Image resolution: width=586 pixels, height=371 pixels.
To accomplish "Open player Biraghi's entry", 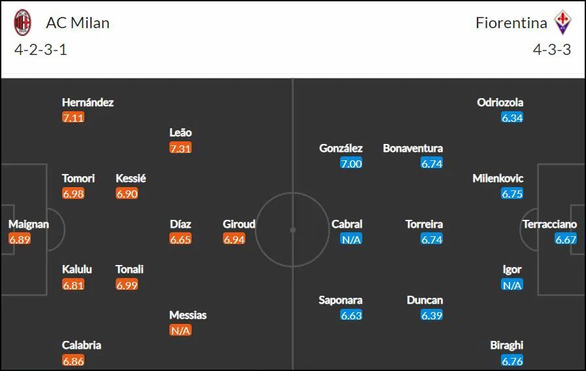I will point(506,345).
